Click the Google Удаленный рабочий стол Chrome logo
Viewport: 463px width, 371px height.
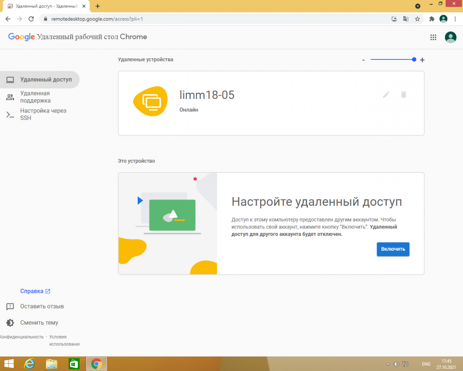point(78,37)
